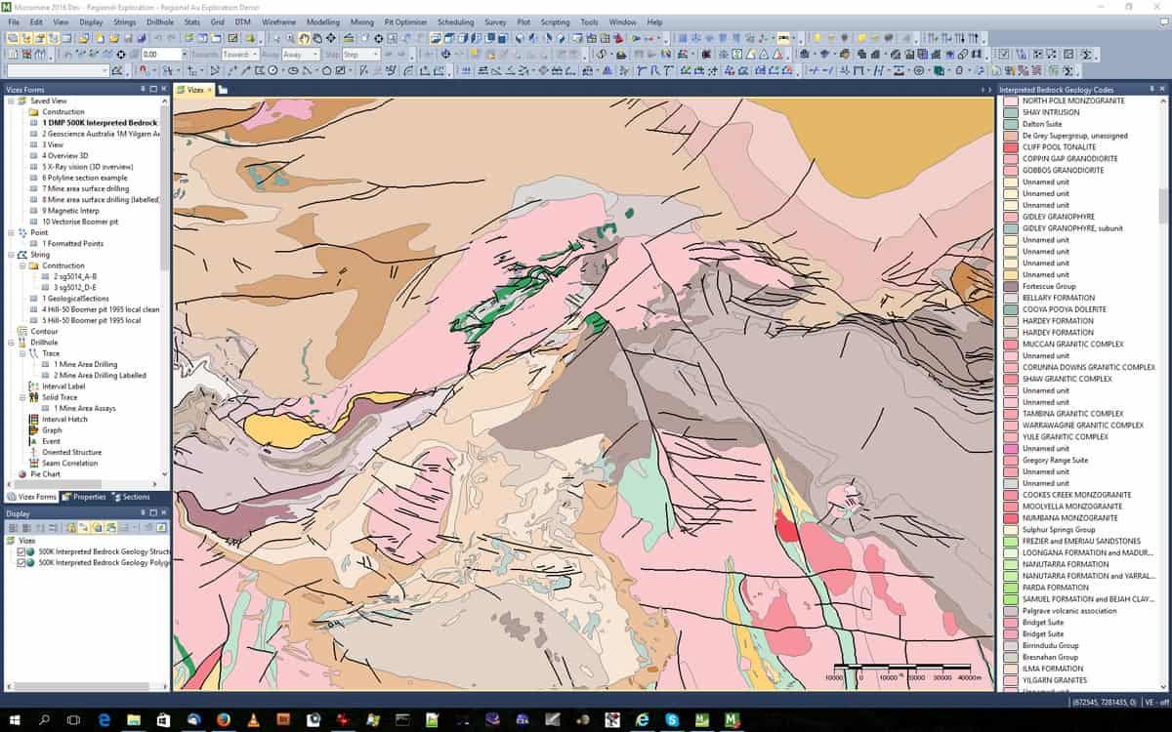Open the Pit Optimiser menu
Viewport: 1172px width, 732px height.
403,21
